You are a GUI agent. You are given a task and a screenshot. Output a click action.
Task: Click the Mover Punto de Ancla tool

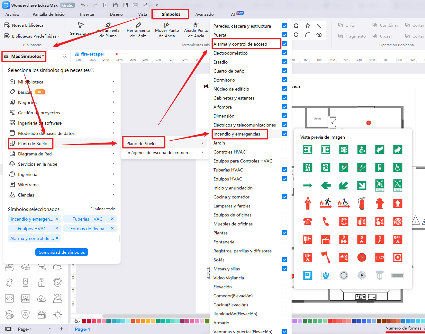click(x=167, y=30)
